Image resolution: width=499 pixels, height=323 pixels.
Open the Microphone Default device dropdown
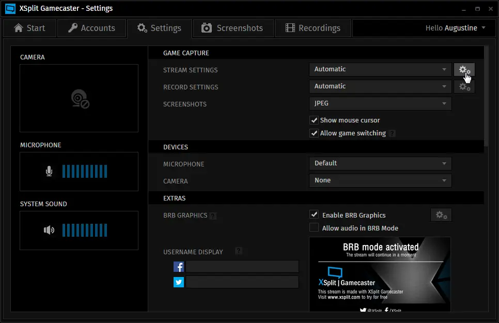380,163
